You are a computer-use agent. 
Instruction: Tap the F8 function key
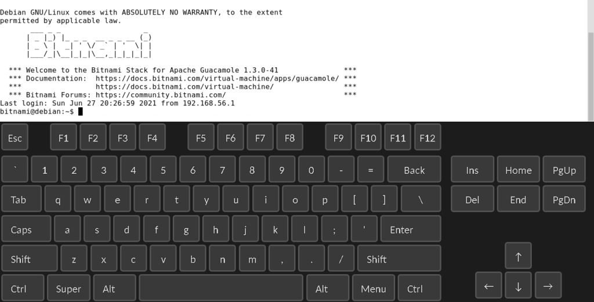click(x=290, y=137)
